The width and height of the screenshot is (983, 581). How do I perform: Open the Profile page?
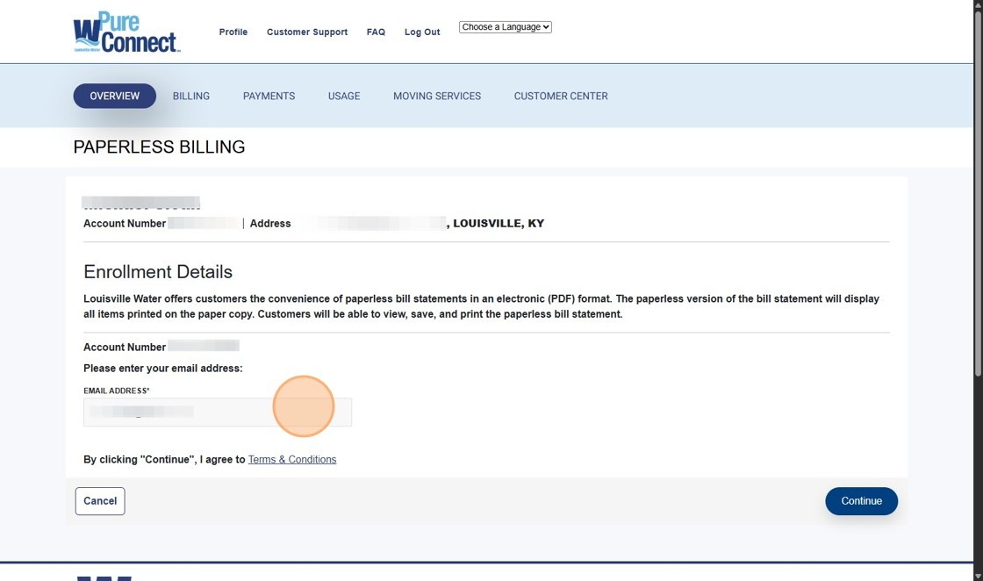[233, 32]
